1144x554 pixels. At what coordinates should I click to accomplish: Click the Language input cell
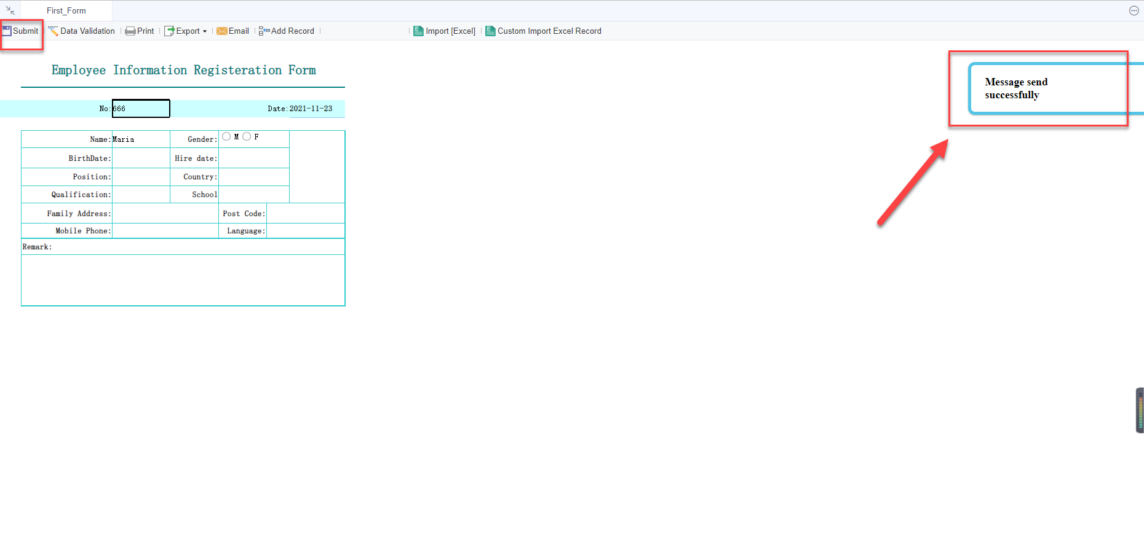tap(306, 231)
